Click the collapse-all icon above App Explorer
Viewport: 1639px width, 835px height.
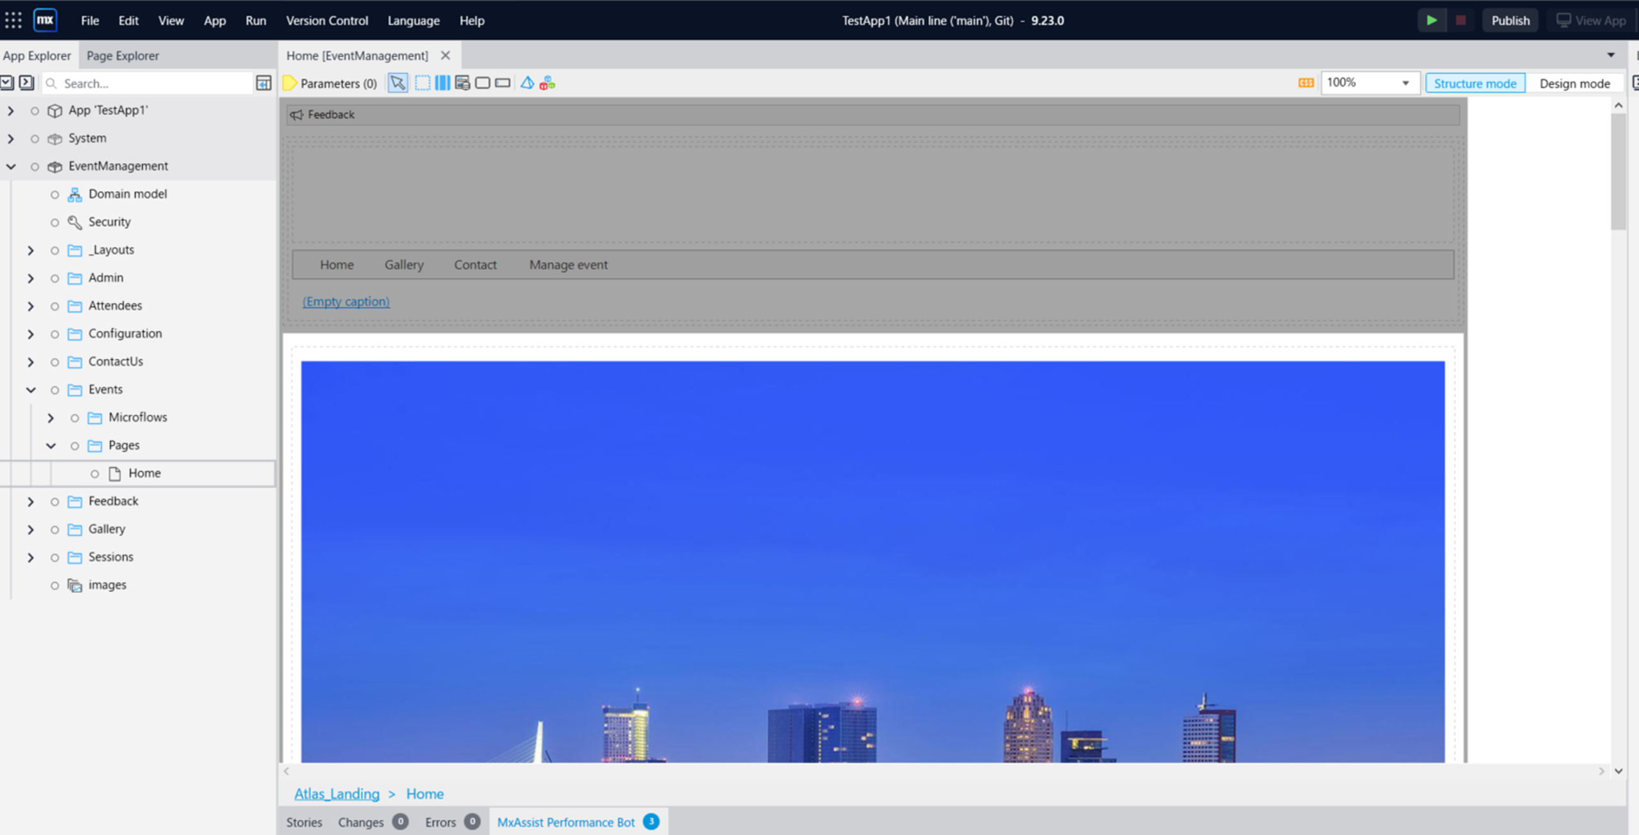[x=7, y=82]
